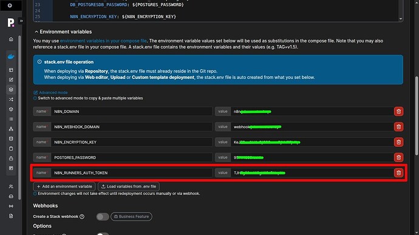419x235 pixels.
Task: Open the Secrets lock icon in sidebar
Action: pyautogui.click(x=11, y=158)
